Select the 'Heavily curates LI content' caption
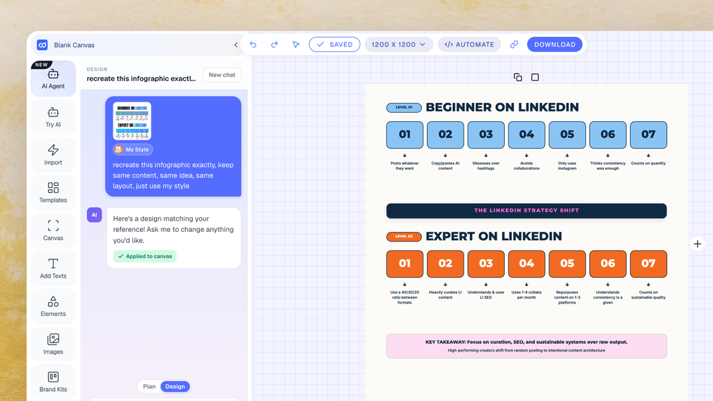 click(445, 294)
